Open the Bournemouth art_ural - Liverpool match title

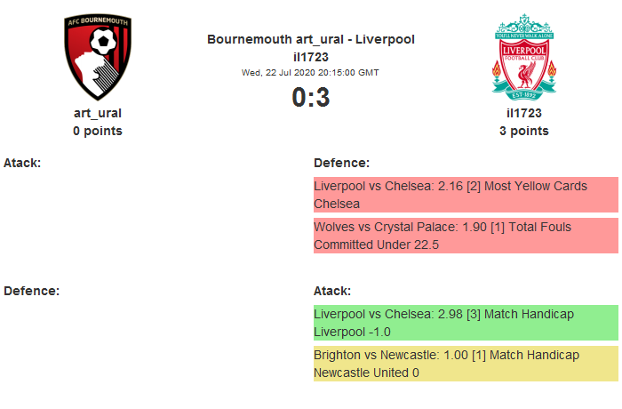(x=311, y=39)
